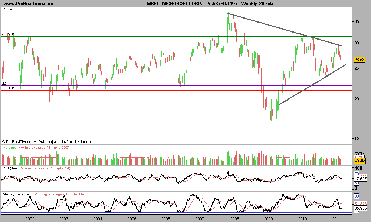Select the MSFT - MICROSOFT CORP. chart title
Viewport: 371px width, 222px height.
tap(175, 4)
